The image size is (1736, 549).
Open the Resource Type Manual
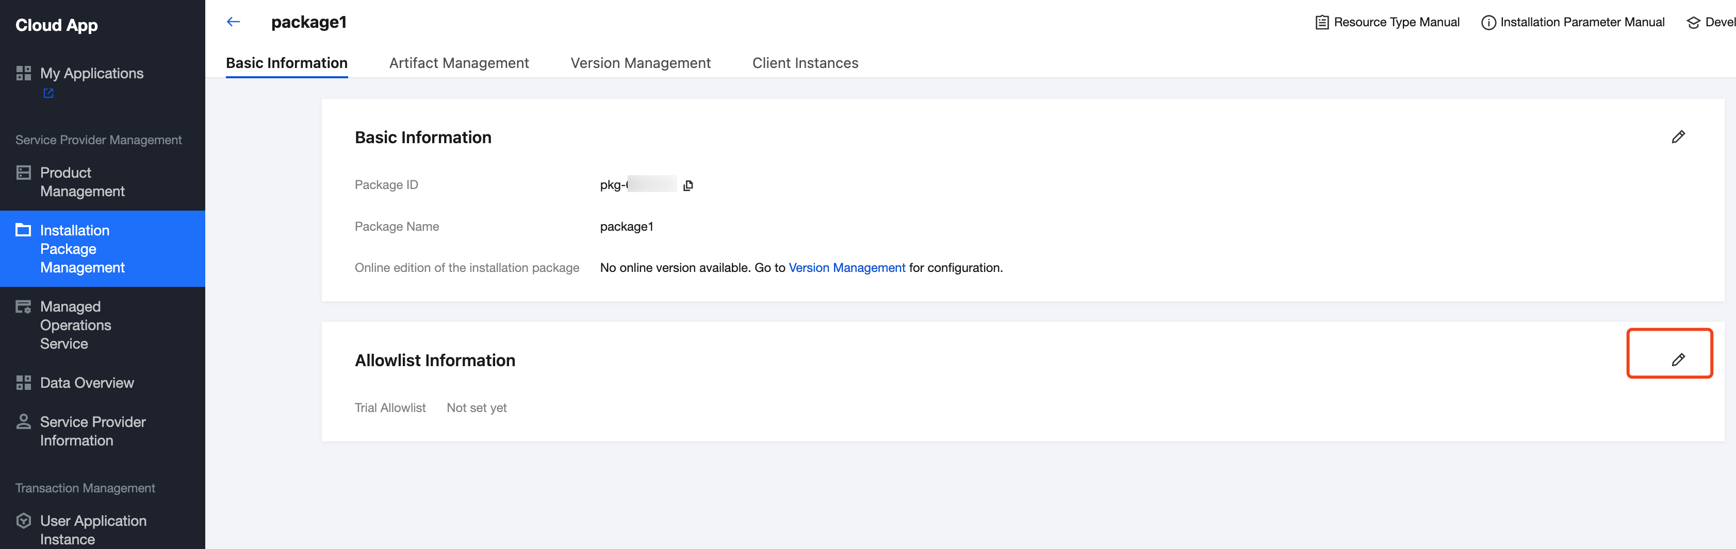tap(1387, 22)
